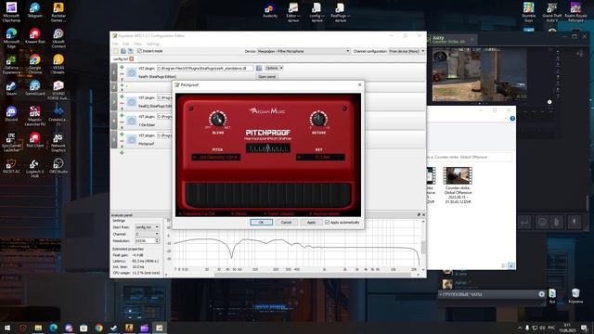Open the View menu in Equalizer APO
Screen dimensions: 594x334
click(137, 44)
